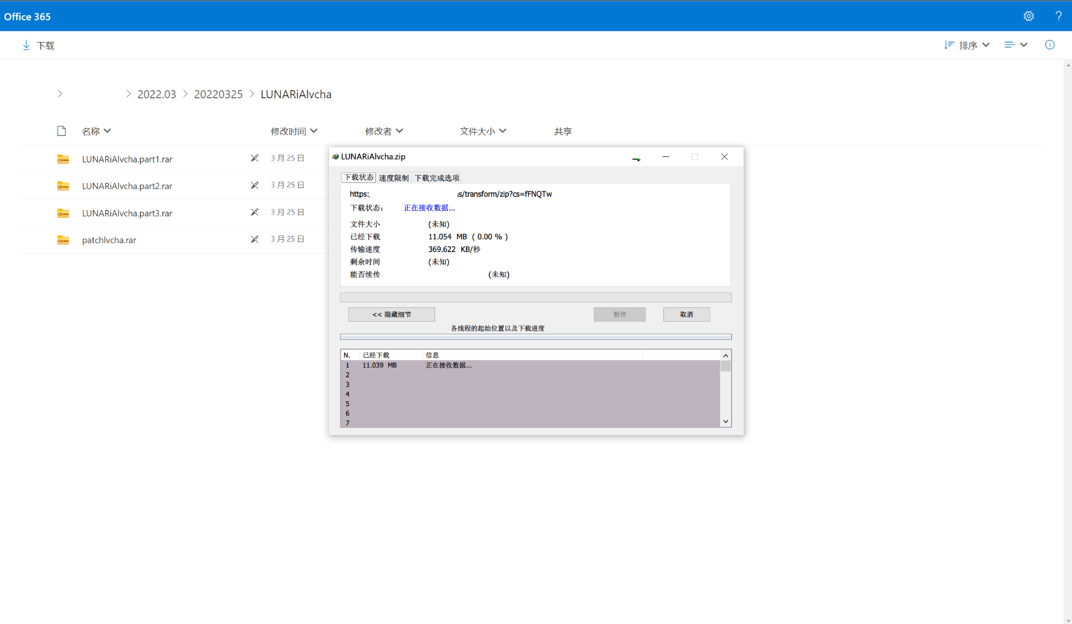Screen dimensions: 1072x624
Task: Click the 隐藏细节 button
Action: tap(391, 314)
